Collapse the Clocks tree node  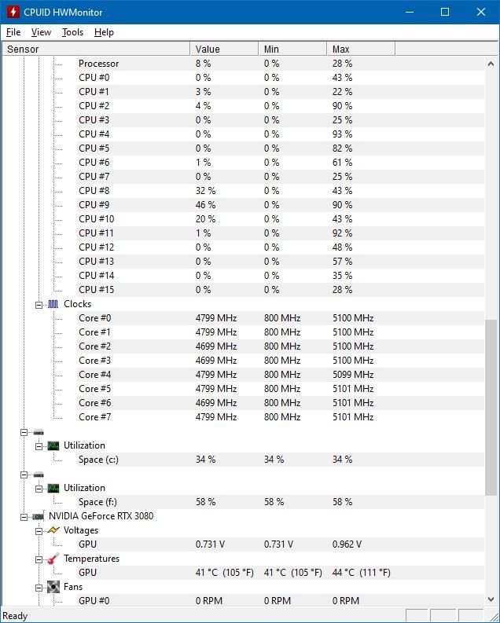(x=39, y=304)
